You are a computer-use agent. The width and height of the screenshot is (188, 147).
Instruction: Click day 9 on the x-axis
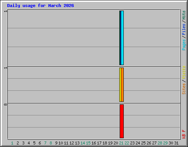[56, 143]
